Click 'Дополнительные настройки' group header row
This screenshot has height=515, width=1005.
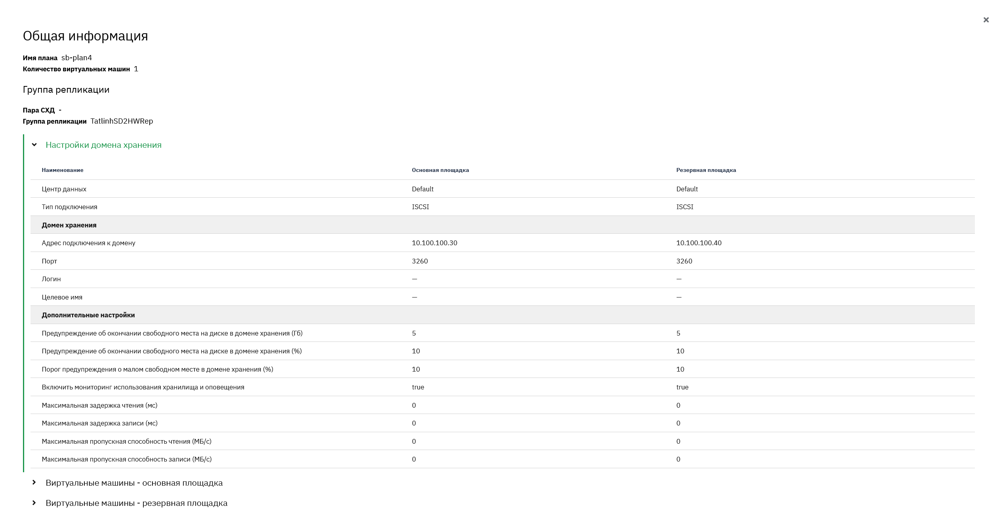(x=502, y=315)
